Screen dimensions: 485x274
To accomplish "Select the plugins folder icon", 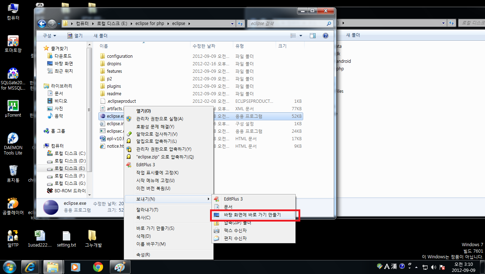I will (x=103, y=86).
